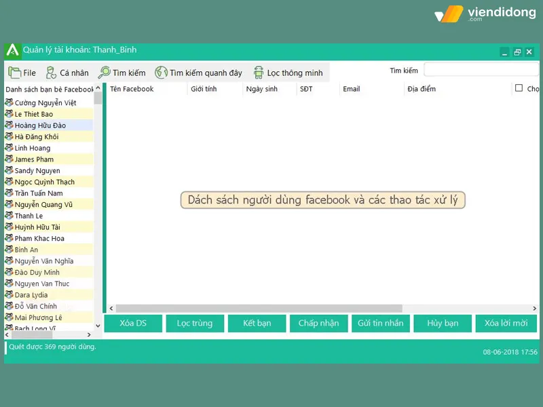Click the folder icon beside File

coord(14,73)
